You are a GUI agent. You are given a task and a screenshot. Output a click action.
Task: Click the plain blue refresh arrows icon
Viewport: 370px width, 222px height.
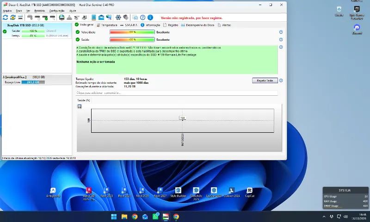click(5, 17)
